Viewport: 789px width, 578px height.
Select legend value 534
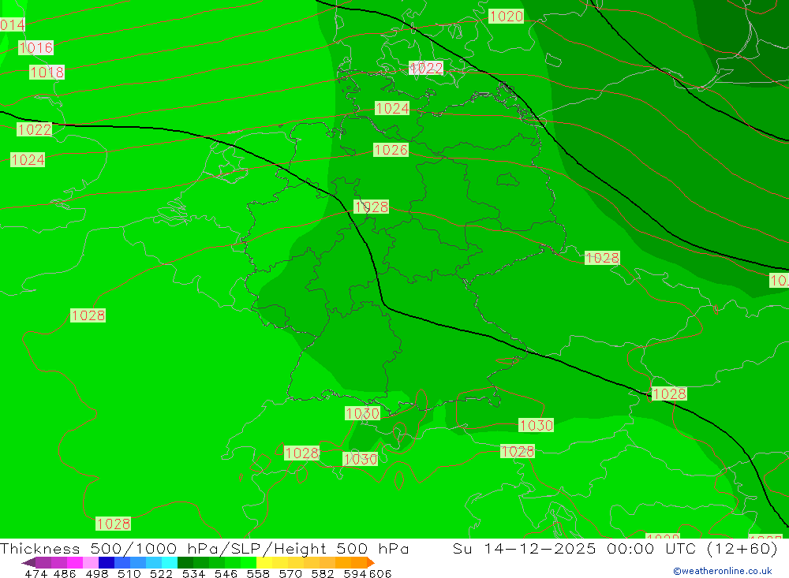194,573
